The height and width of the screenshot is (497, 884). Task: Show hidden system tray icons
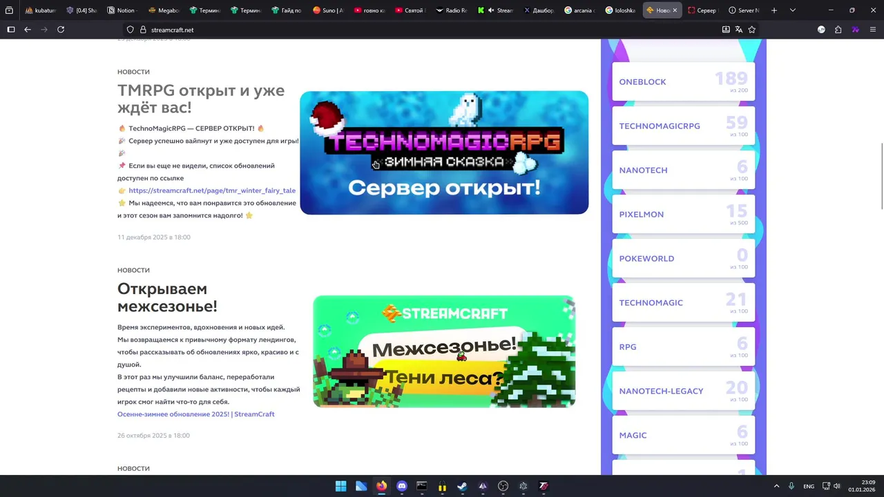[776, 486]
